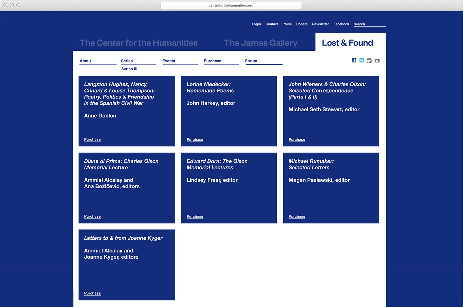Open Edward Dorn: The Olson Memorial title
463x307 pixels.
pos(217,164)
